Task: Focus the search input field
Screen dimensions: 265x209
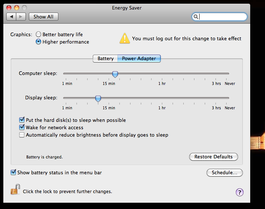Action: [x=220, y=17]
